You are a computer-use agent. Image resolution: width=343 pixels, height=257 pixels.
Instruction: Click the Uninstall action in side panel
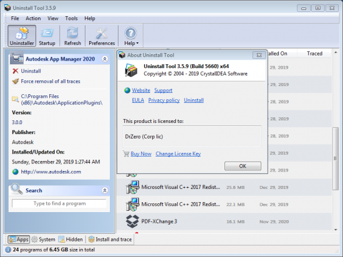31,71
